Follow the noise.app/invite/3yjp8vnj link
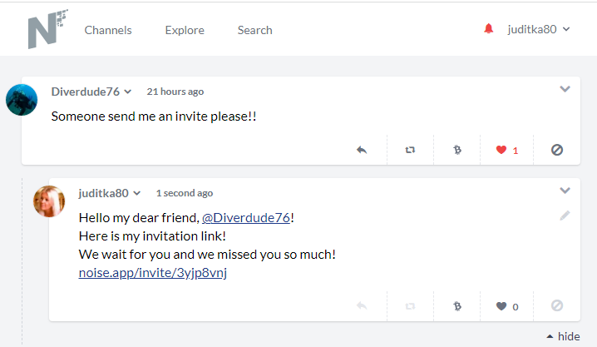Image resolution: width=597 pixels, height=347 pixels. pyautogui.click(x=153, y=273)
